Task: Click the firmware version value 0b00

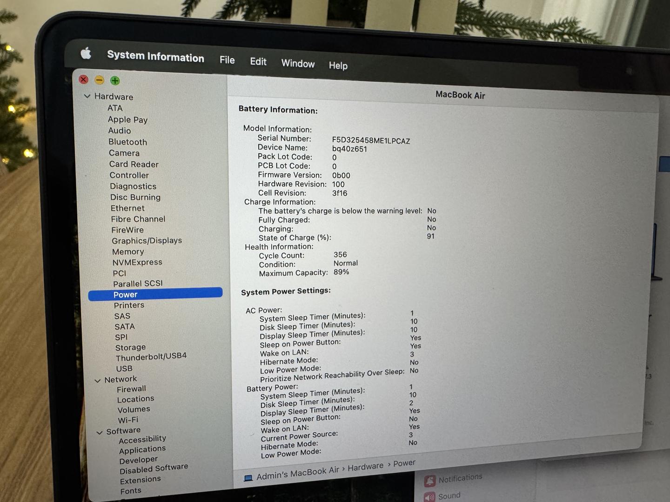Action: [341, 175]
